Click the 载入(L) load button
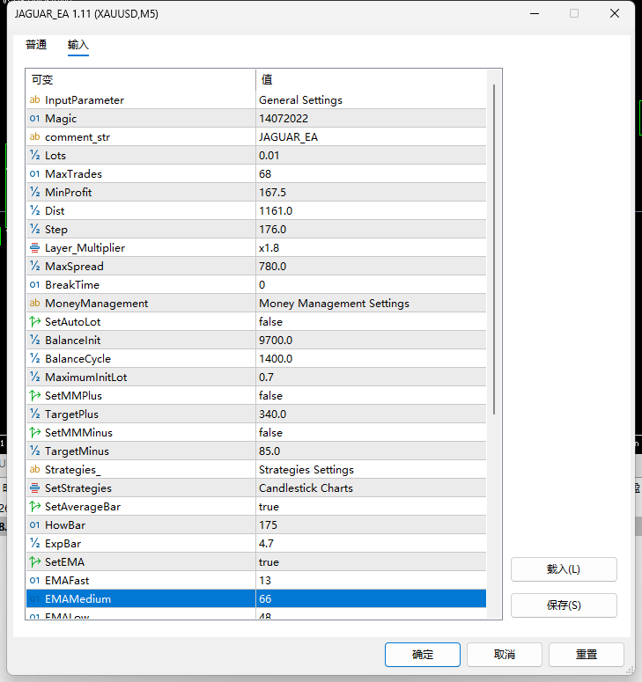 (x=564, y=569)
